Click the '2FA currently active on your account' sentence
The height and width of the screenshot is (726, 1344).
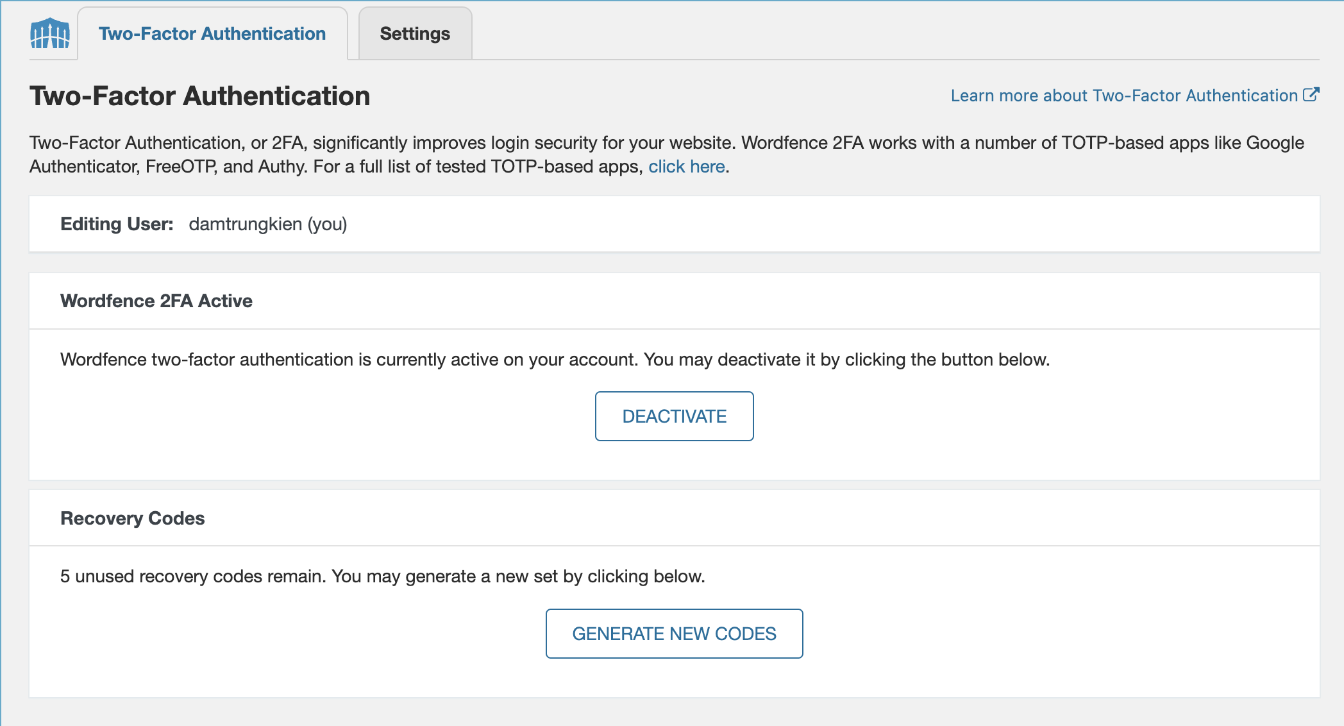(555, 360)
